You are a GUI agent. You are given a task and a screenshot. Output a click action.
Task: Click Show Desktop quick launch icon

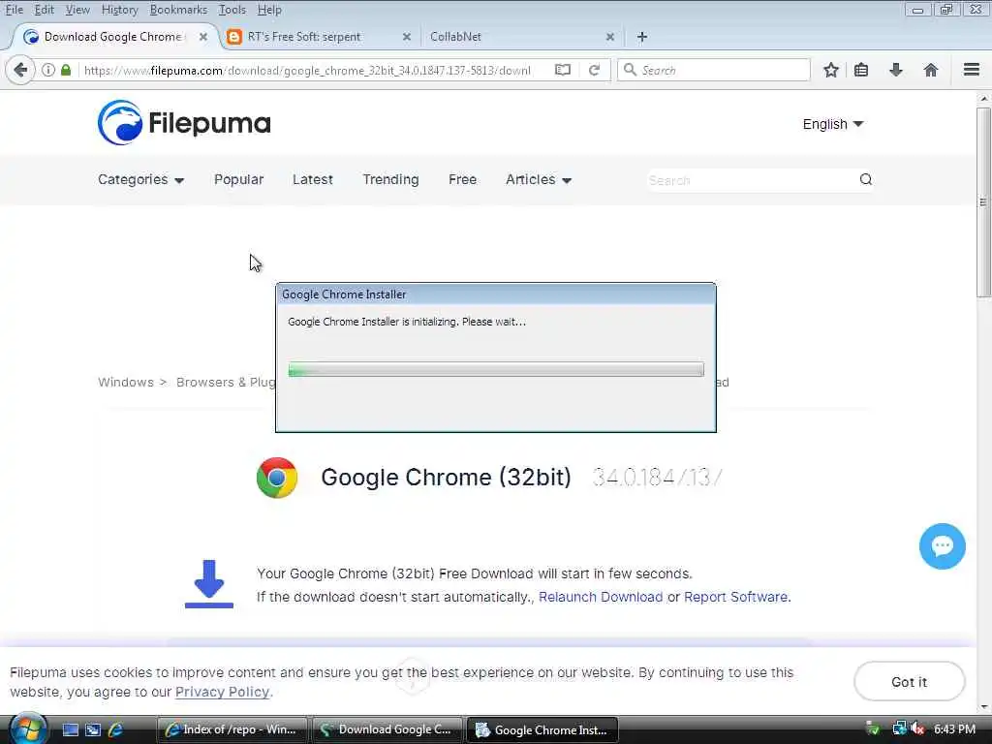[x=70, y=729]
